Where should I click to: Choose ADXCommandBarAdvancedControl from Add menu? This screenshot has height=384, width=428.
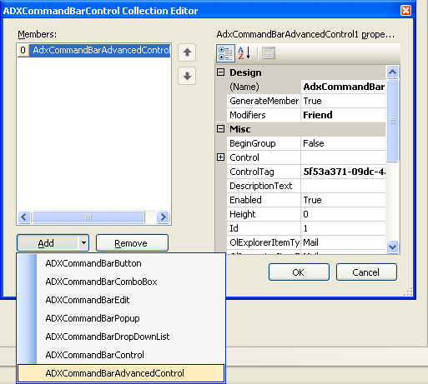point(121,373)
